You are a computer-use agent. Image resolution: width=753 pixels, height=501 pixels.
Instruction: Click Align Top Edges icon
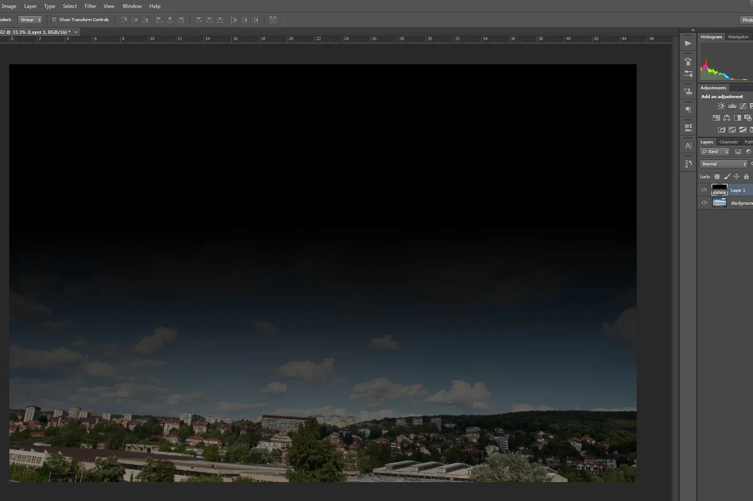(124, 20)
